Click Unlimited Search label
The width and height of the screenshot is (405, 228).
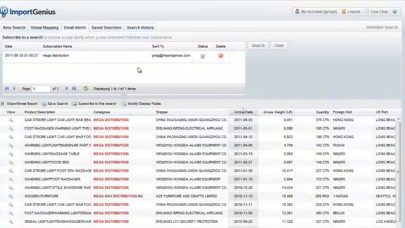(x=382, y=27)
